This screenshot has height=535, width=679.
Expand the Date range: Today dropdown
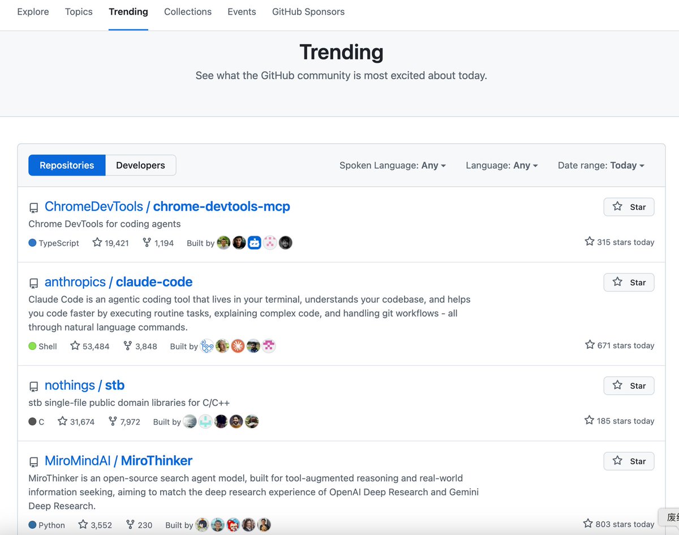pos(601,165)
